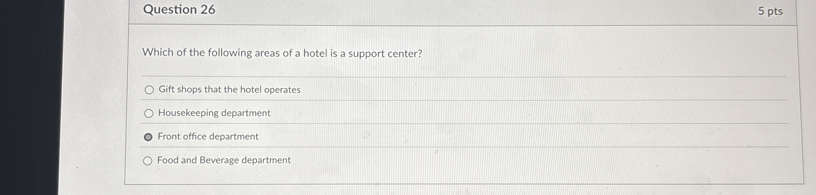The image size is (816, 195).
Task: Click the last answer row
Action: [397, 160]
